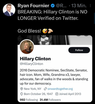95x104 pixels.
Task: Click the laughing emoji in tweet
Action: click(45, 31)
